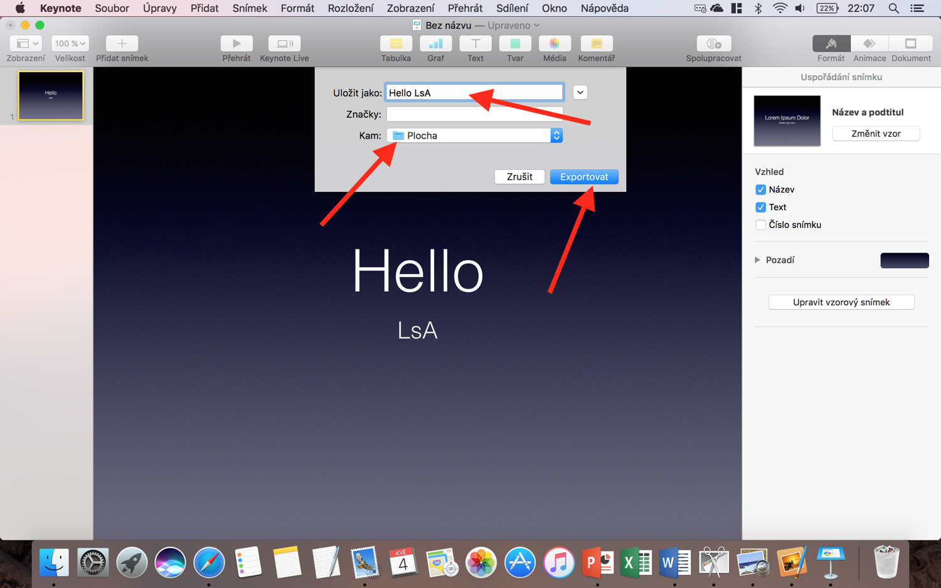
Task: Click the dark Pozadí color swatch
Action: tap(904, 260)
